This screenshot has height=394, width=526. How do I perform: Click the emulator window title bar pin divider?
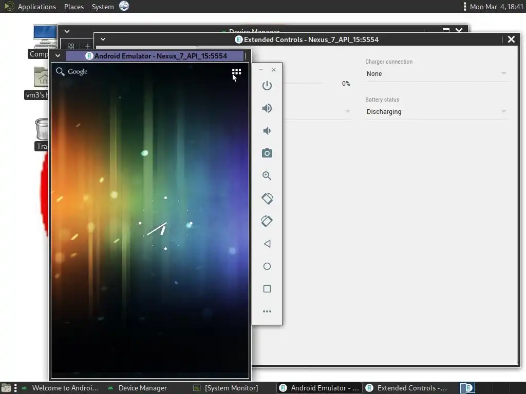246,56
